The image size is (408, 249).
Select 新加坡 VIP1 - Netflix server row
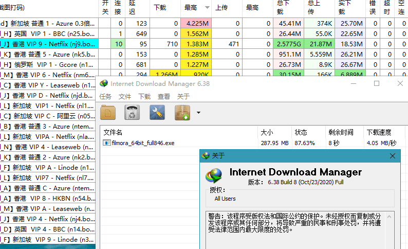(48, 106)
